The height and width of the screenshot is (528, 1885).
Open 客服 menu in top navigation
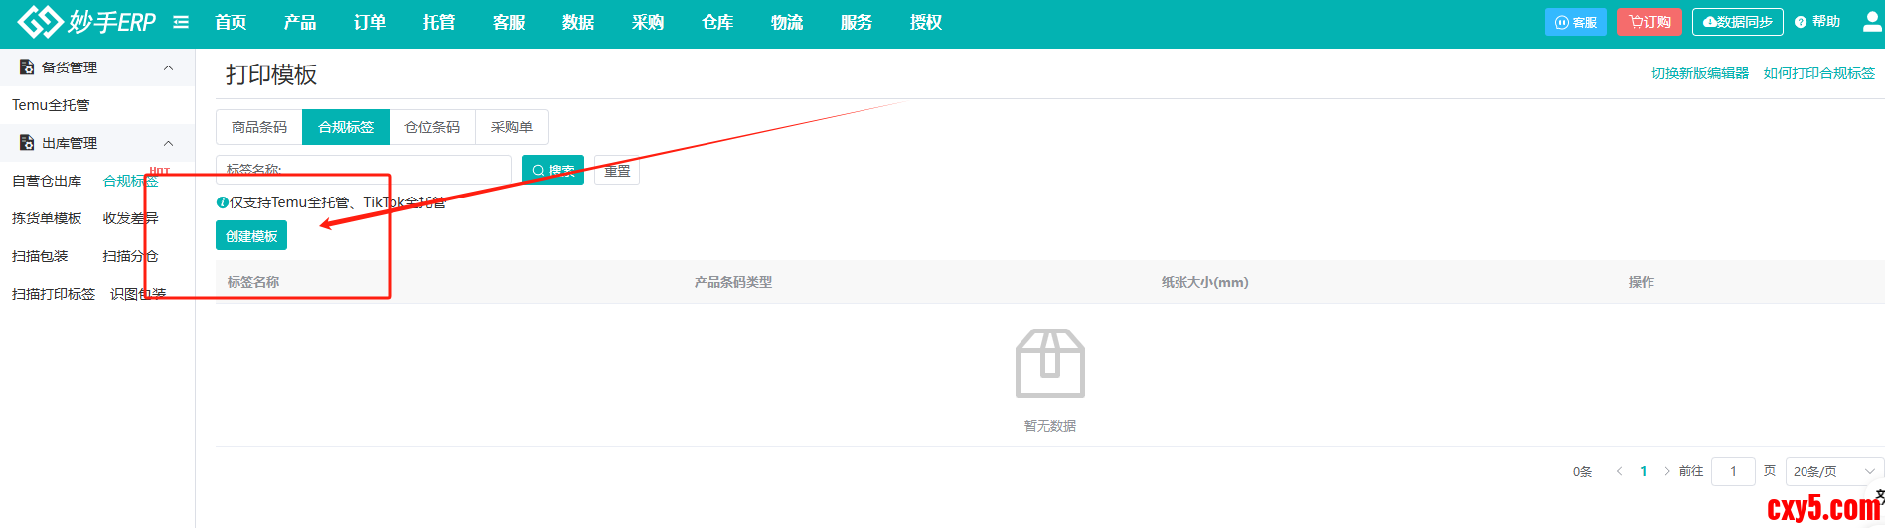point(509,22)
